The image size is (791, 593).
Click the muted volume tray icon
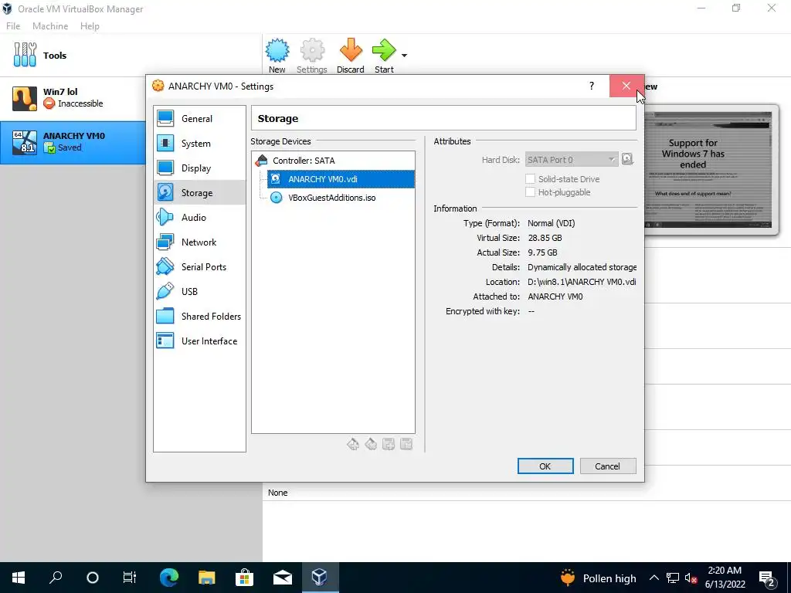coord(691,578)
